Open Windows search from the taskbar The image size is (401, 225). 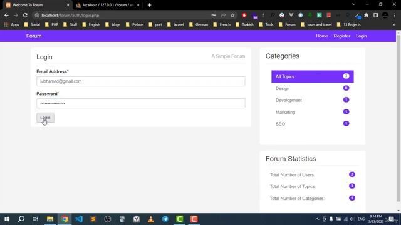click(21, 219)
